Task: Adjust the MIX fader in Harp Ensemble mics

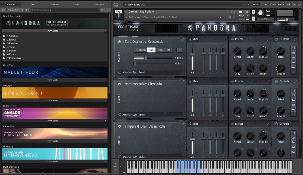Action: pos(192,96)
